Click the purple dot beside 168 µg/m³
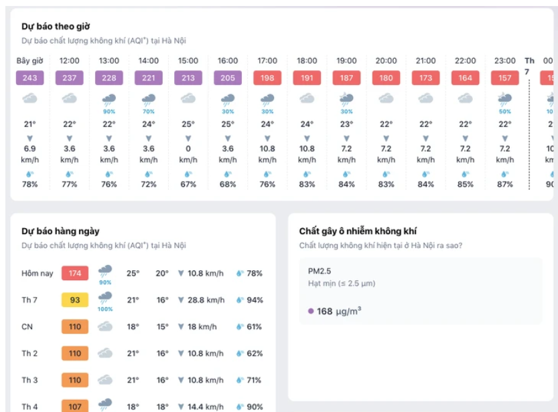This screenshot has height=412, width=558. [x=311, y=311]
